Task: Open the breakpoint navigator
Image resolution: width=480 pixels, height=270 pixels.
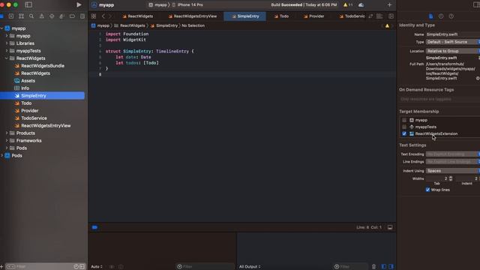Action: (x=72, y=16)
